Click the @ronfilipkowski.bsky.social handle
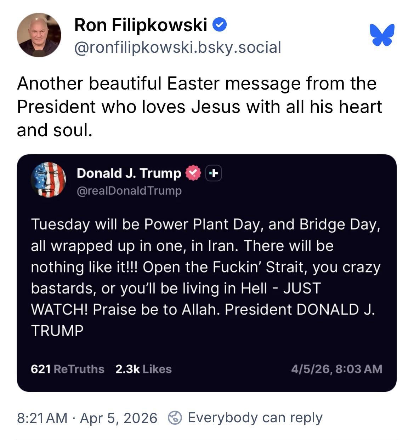414x440 pixels. coord(177,47)
